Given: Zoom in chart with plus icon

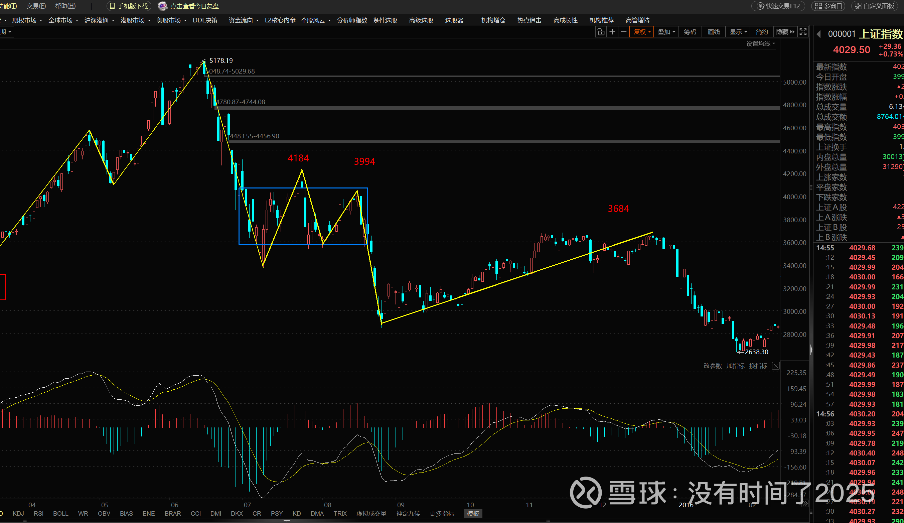Looking at the screenshot, I should (612, 32).
